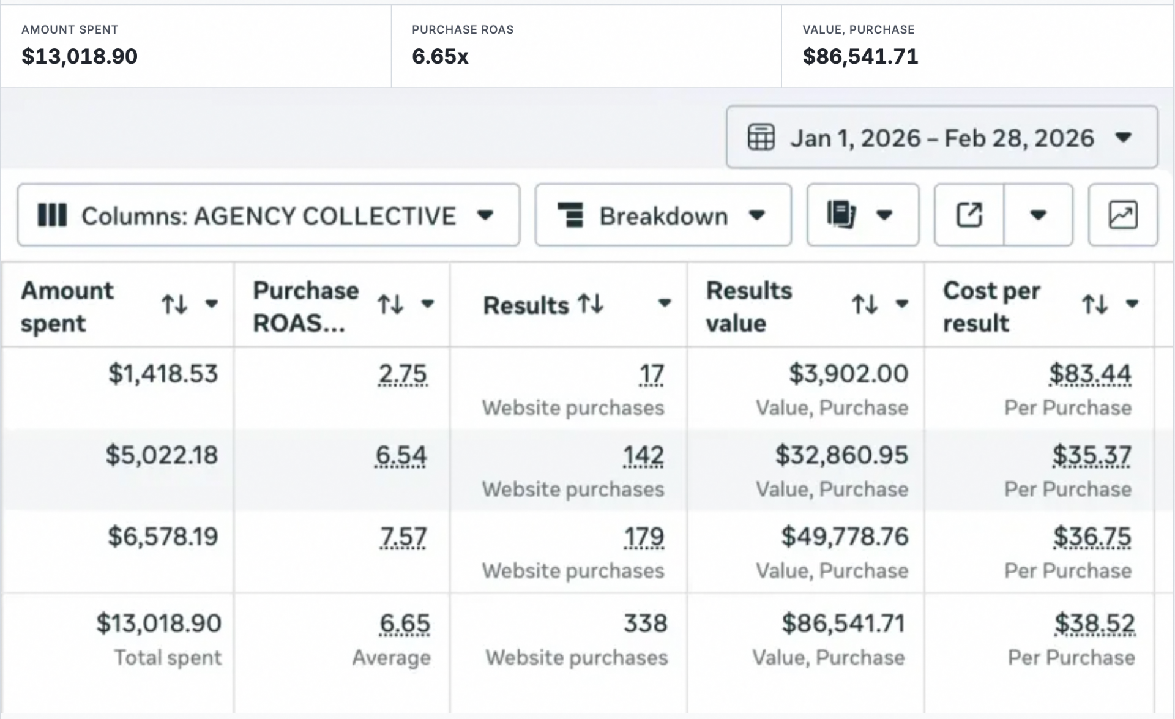Sort by Cost per result arrows
This screenshot has width=1175, height=719.
[x=1095, y=304]
